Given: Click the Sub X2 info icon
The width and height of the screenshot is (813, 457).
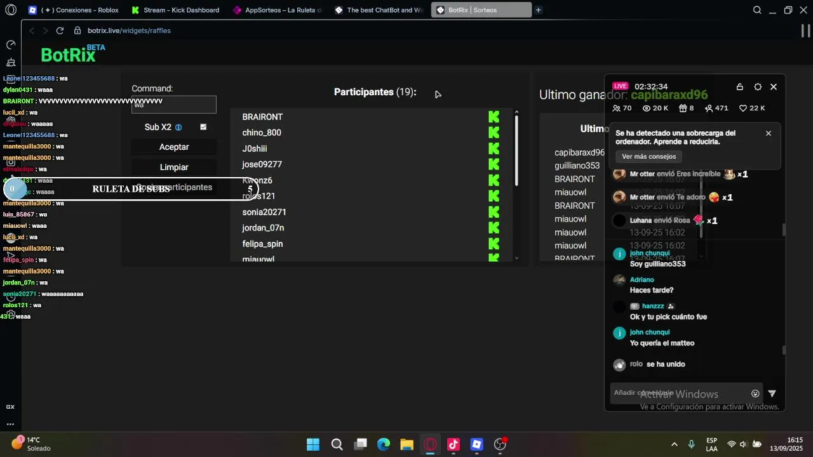Looking at the screenshot, I should (178, 128).
